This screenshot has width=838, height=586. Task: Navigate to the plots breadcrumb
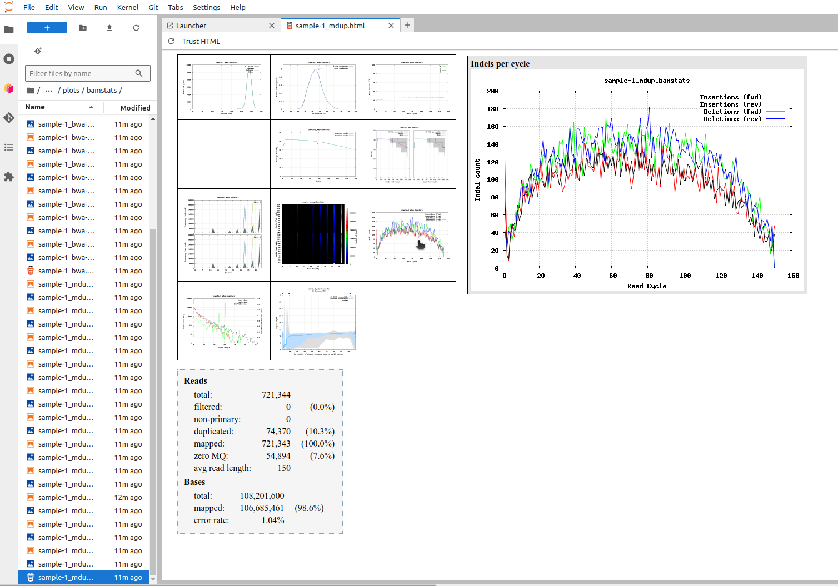pyautogui.click(x=71, y=90)
